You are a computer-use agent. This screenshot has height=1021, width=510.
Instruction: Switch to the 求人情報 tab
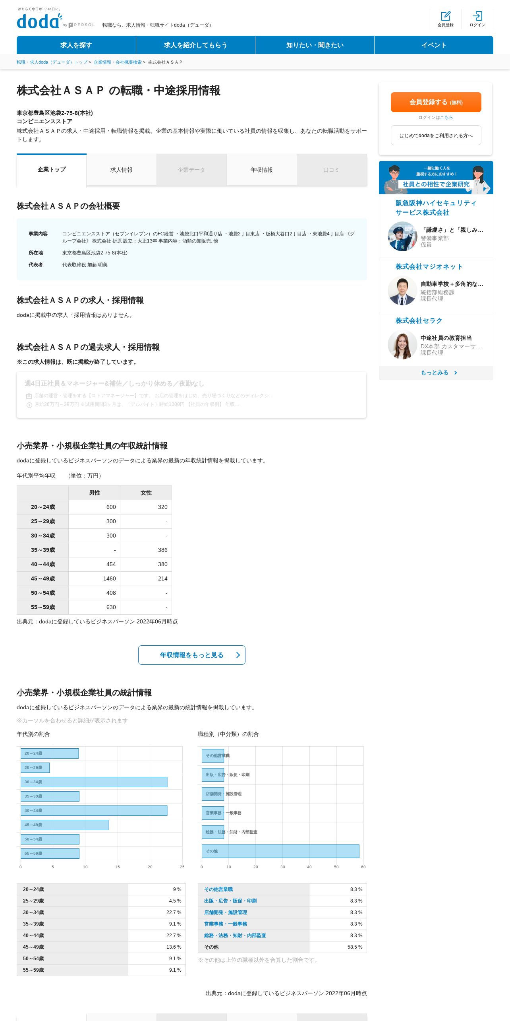[122, 170]
